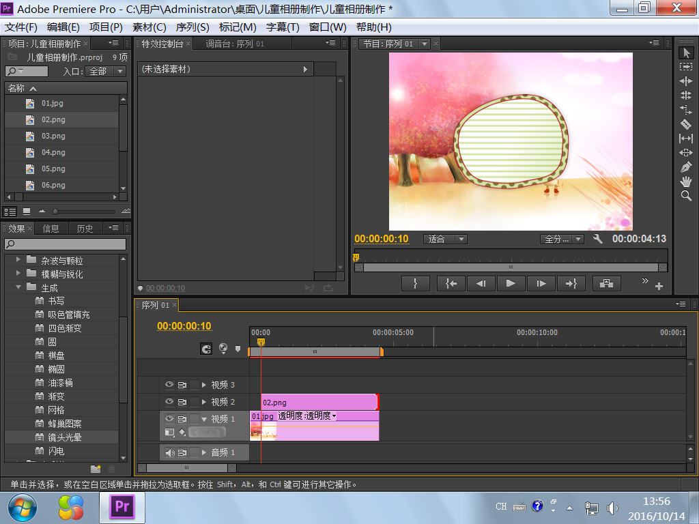
Task: Select the Rate Stretch tool
Action: point(685,110)
